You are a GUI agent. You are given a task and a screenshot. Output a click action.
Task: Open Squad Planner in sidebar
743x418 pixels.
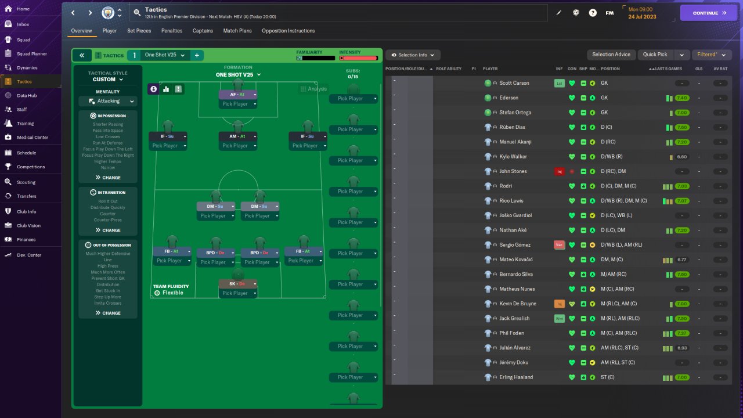(x=31, y=54)
